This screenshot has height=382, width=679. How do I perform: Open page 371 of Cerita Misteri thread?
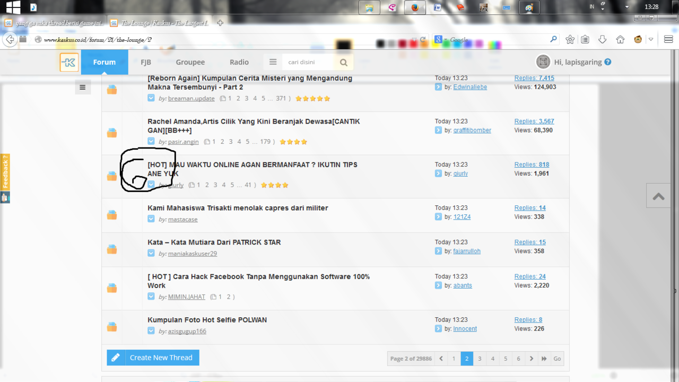tap(281, 99)
